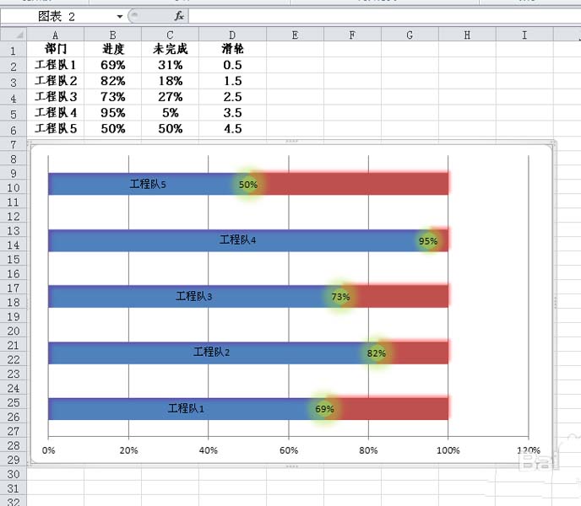Viewport: 581px width, 506px height.
Task: Click the green 50% marker on 工程队5
Action: tap(248, 185)
